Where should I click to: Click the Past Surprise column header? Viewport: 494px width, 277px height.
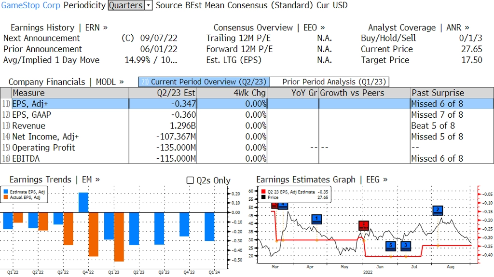[452, 93]
